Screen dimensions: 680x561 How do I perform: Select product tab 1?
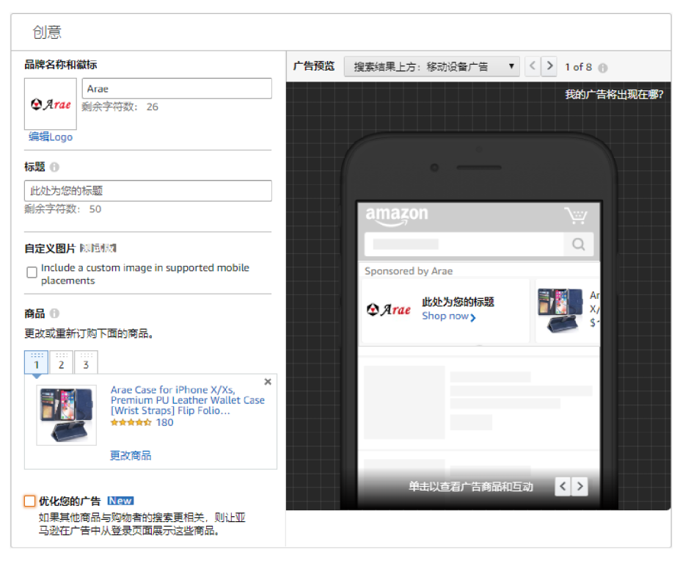37,362
